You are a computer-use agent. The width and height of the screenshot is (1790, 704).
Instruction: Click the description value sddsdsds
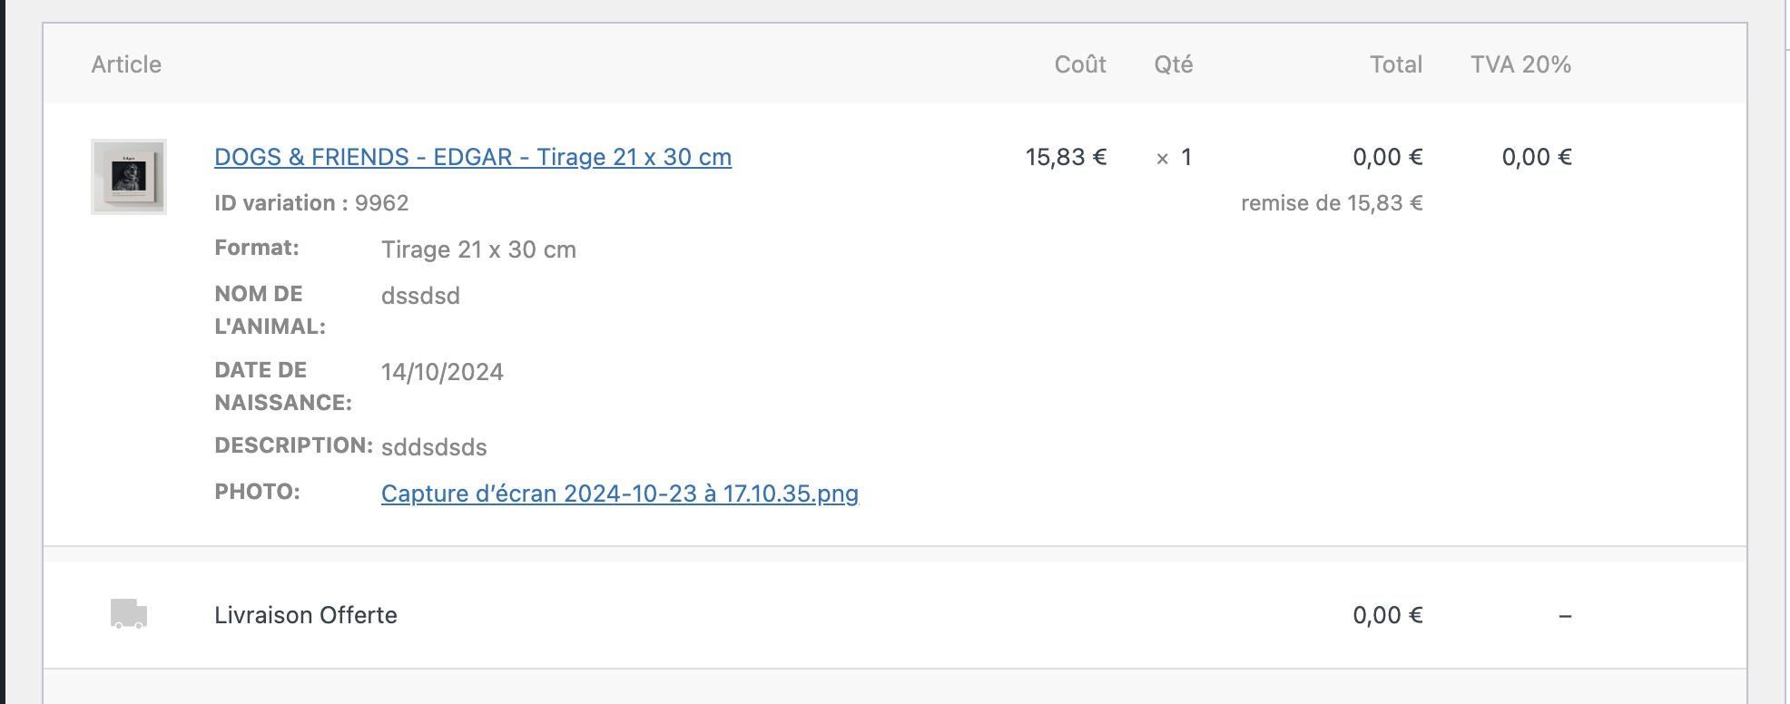pos(434,447)
